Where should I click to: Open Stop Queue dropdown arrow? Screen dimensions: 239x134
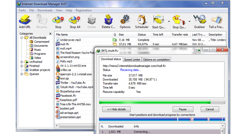click(x=189, y=21)
